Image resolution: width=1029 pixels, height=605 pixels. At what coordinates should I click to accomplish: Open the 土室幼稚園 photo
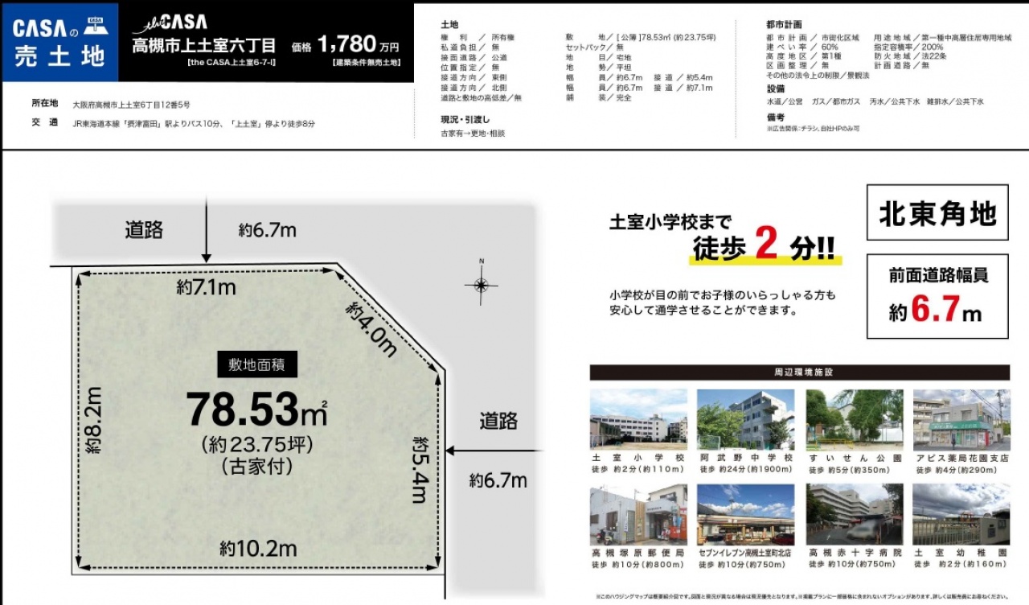click(x=961, y=514)
